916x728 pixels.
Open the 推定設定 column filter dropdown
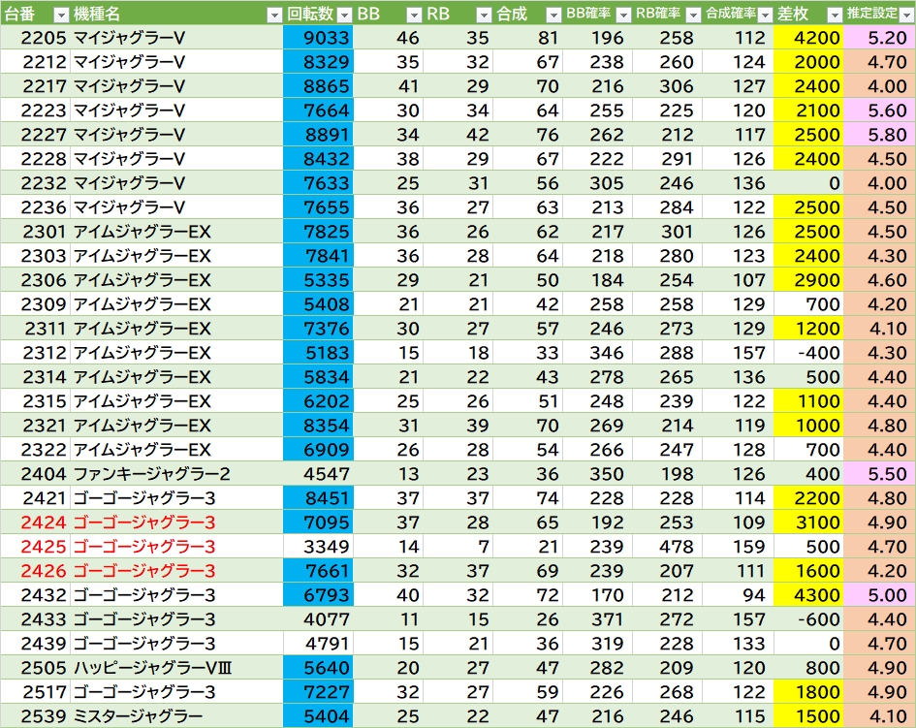[906, 16]
